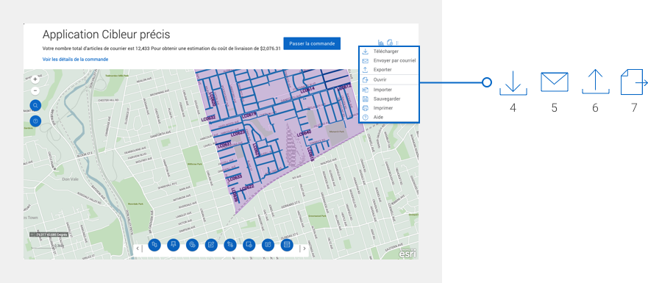Select the layers-with-gear tool in bottom toolbar
This screenshot has width=648, height=283.
point(192,245)
